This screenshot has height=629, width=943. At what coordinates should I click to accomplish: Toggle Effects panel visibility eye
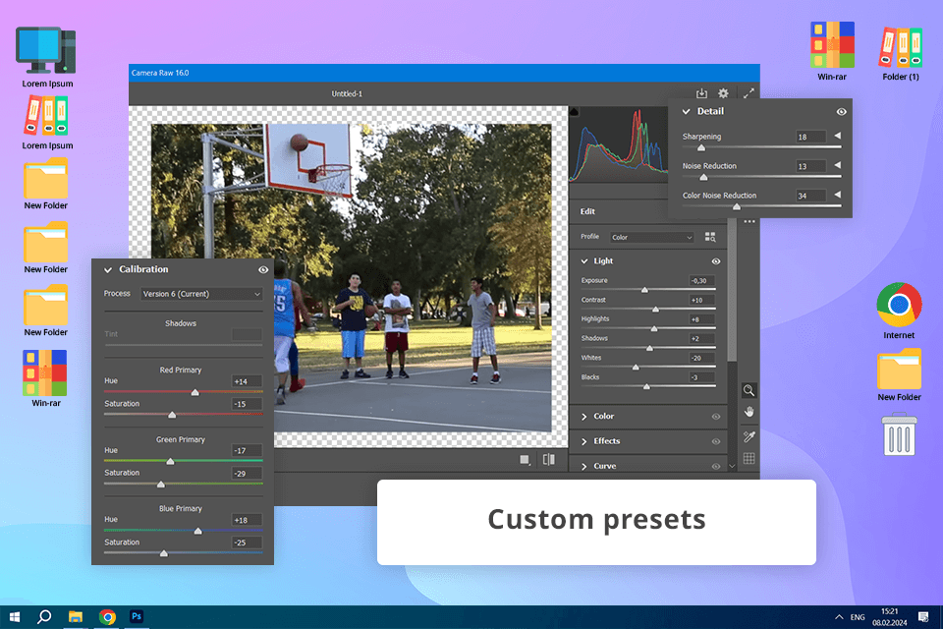(716, 441)
